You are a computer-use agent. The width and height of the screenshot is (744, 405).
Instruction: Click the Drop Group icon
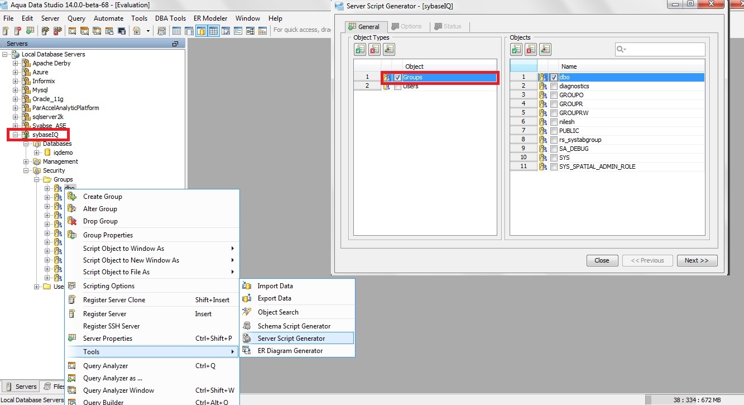pos(72,221)
